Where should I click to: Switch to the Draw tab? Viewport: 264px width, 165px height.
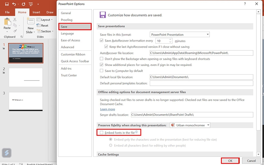point(50,12)
